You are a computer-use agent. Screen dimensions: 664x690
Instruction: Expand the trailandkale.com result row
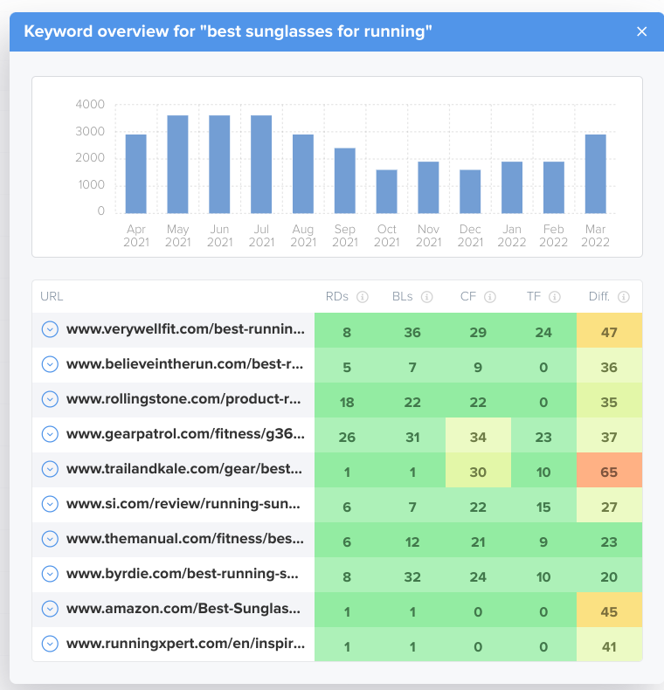(x=50, y=469)
